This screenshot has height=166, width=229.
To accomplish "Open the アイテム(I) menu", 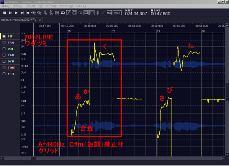I will [51, 6].
